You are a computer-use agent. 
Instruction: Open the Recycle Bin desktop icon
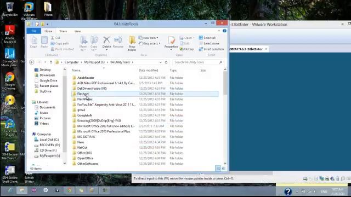click(x=9, y=9)
